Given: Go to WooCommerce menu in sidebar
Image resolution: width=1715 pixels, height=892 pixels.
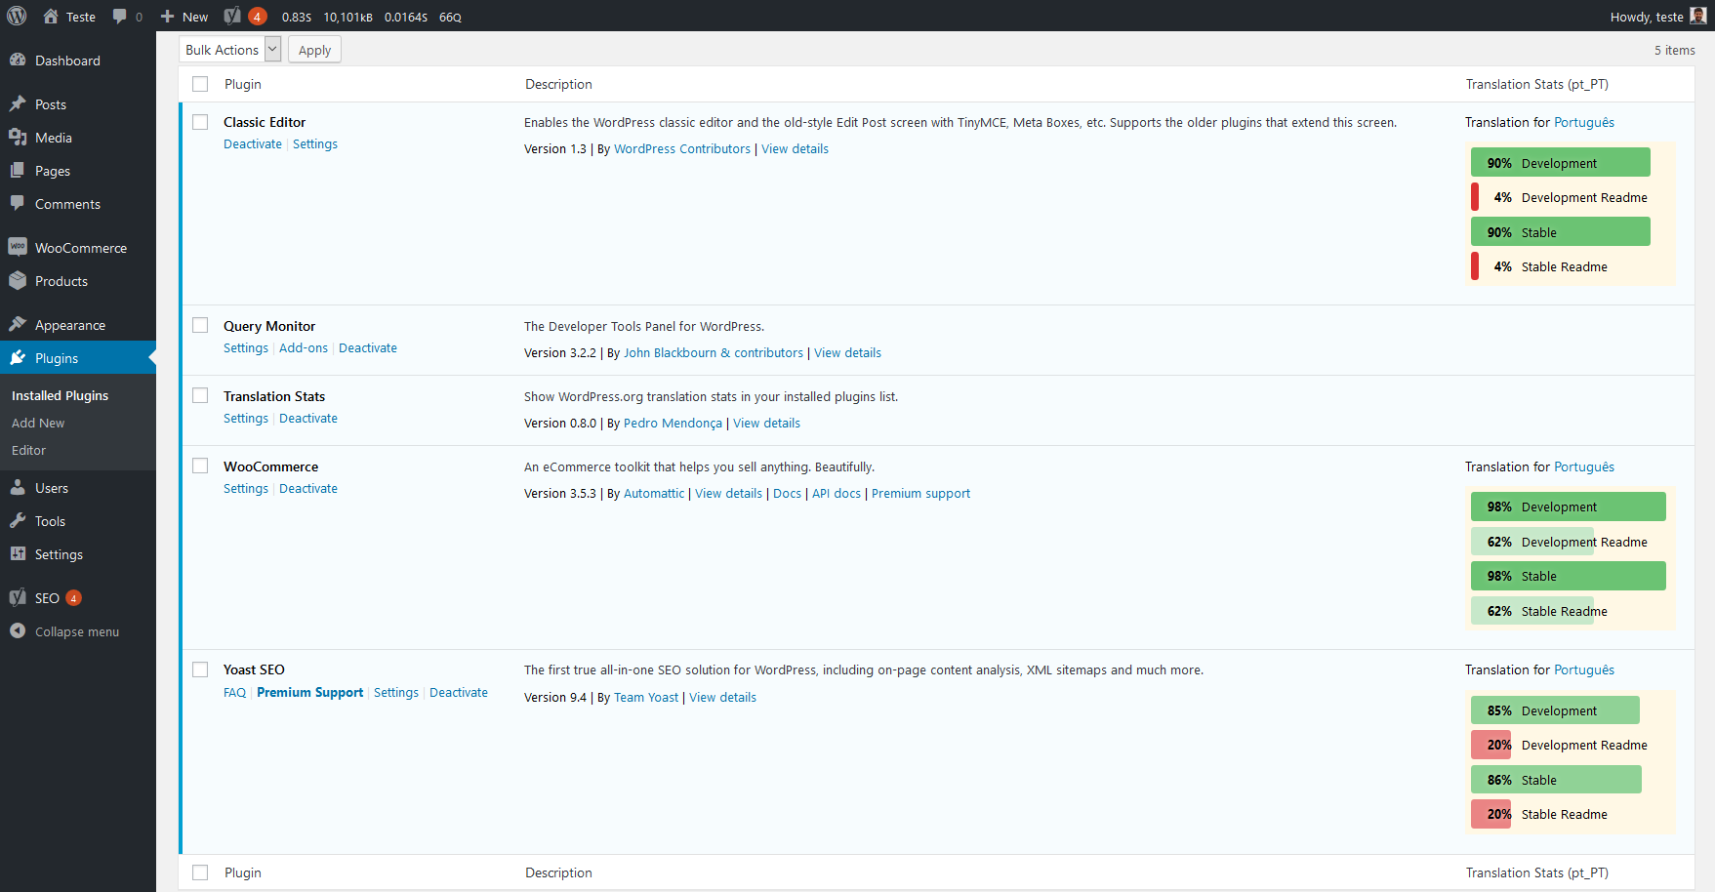Looking at the screenshot, I should (81, 248).
